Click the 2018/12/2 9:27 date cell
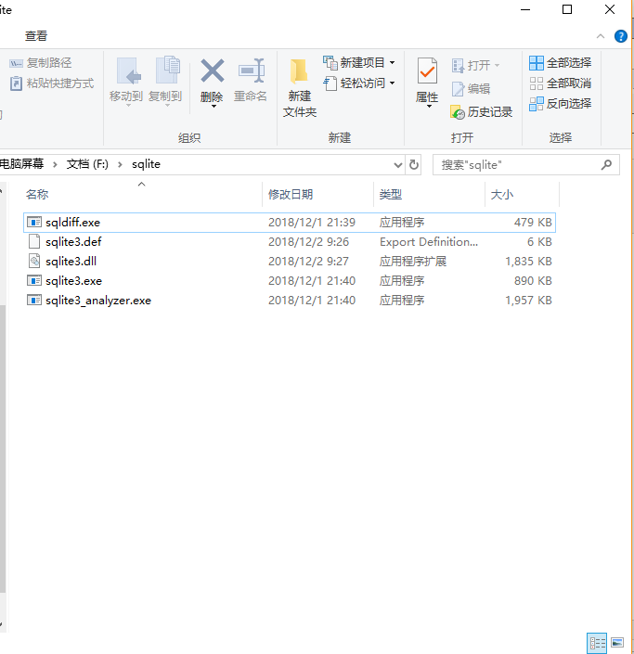 tap(308, 262)
